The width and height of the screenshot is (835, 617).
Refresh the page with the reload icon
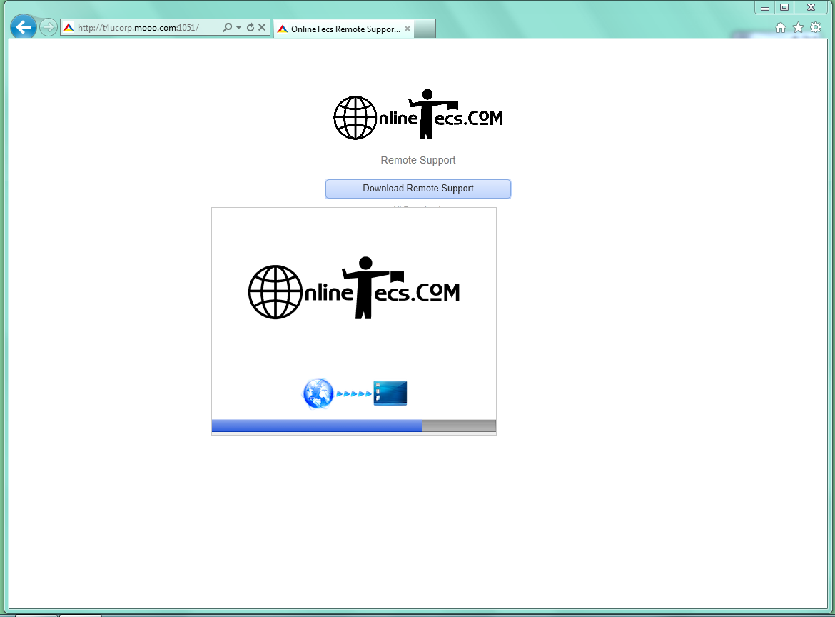coord(250,27)
